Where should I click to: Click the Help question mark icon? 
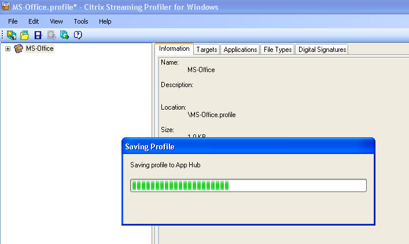coord(78,35)
